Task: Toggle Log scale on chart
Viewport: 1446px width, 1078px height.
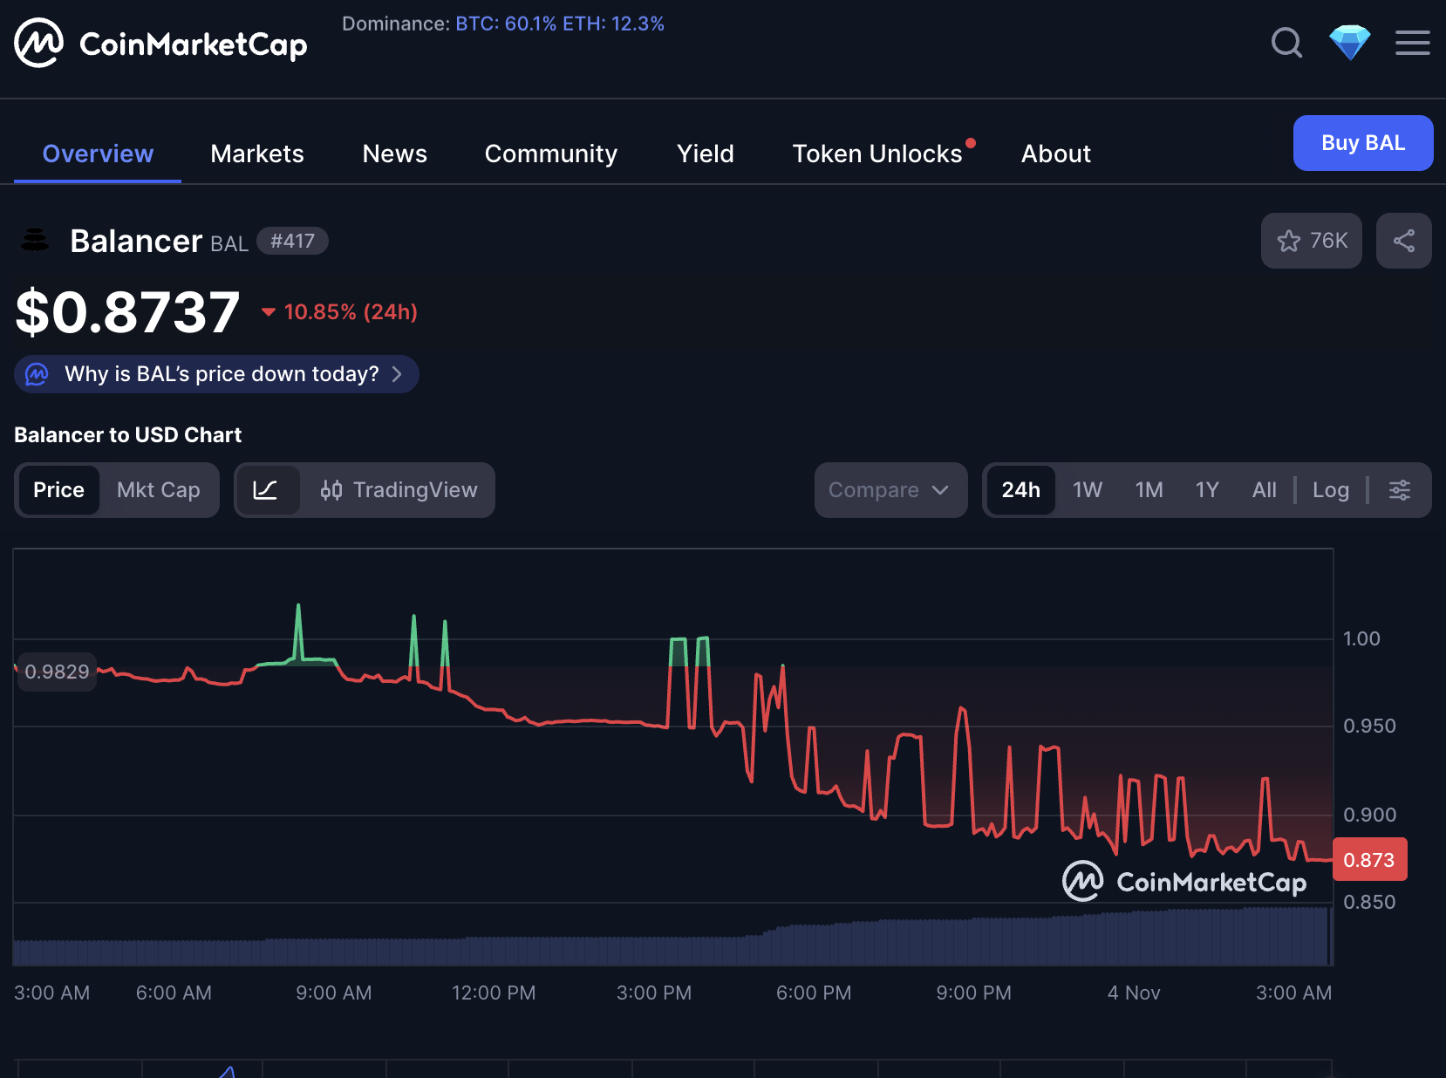Action: pos(1330,490)
